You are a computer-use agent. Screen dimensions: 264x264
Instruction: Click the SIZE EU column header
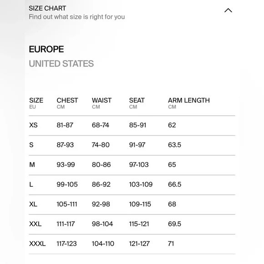[36, 103]
